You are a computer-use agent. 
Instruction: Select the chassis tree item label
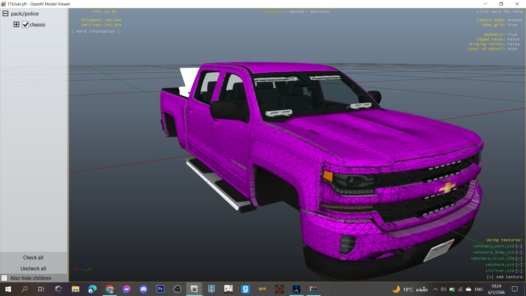[x=38, y=25]
